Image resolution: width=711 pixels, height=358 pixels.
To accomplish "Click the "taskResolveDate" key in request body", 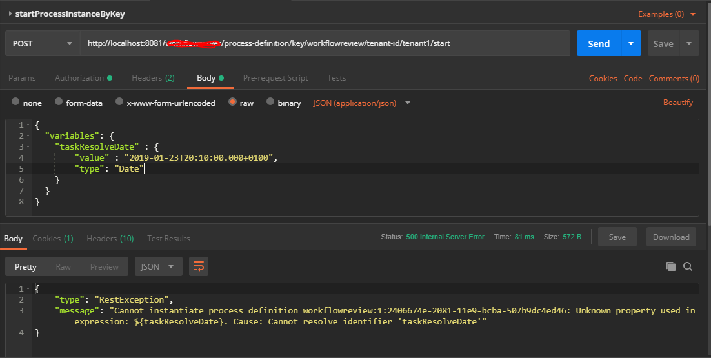I will click(97, 146).
